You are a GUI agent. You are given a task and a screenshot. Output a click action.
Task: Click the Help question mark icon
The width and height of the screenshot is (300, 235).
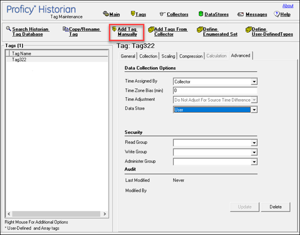pyautogui.click(x=277, y=14)
